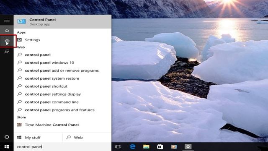Open the Windows Start button
Screen dimensions: 268x151
7,147
